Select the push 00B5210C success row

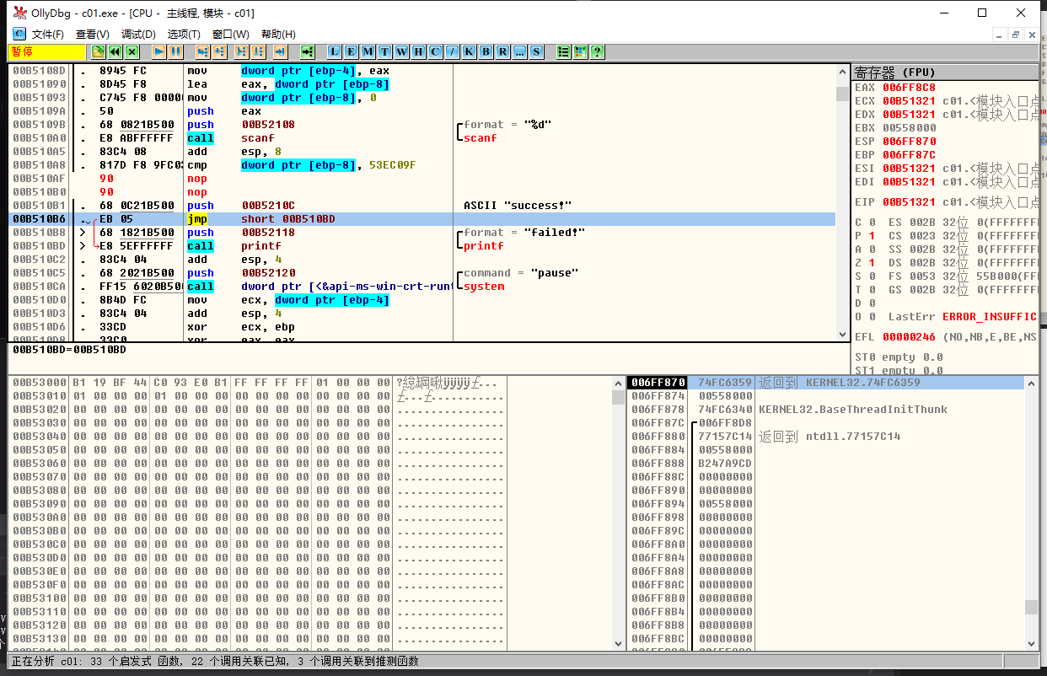click(x=421, y=206)
